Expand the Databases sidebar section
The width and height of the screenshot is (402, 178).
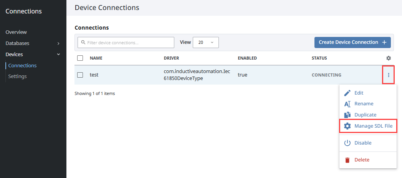click(x=58, y=43)
